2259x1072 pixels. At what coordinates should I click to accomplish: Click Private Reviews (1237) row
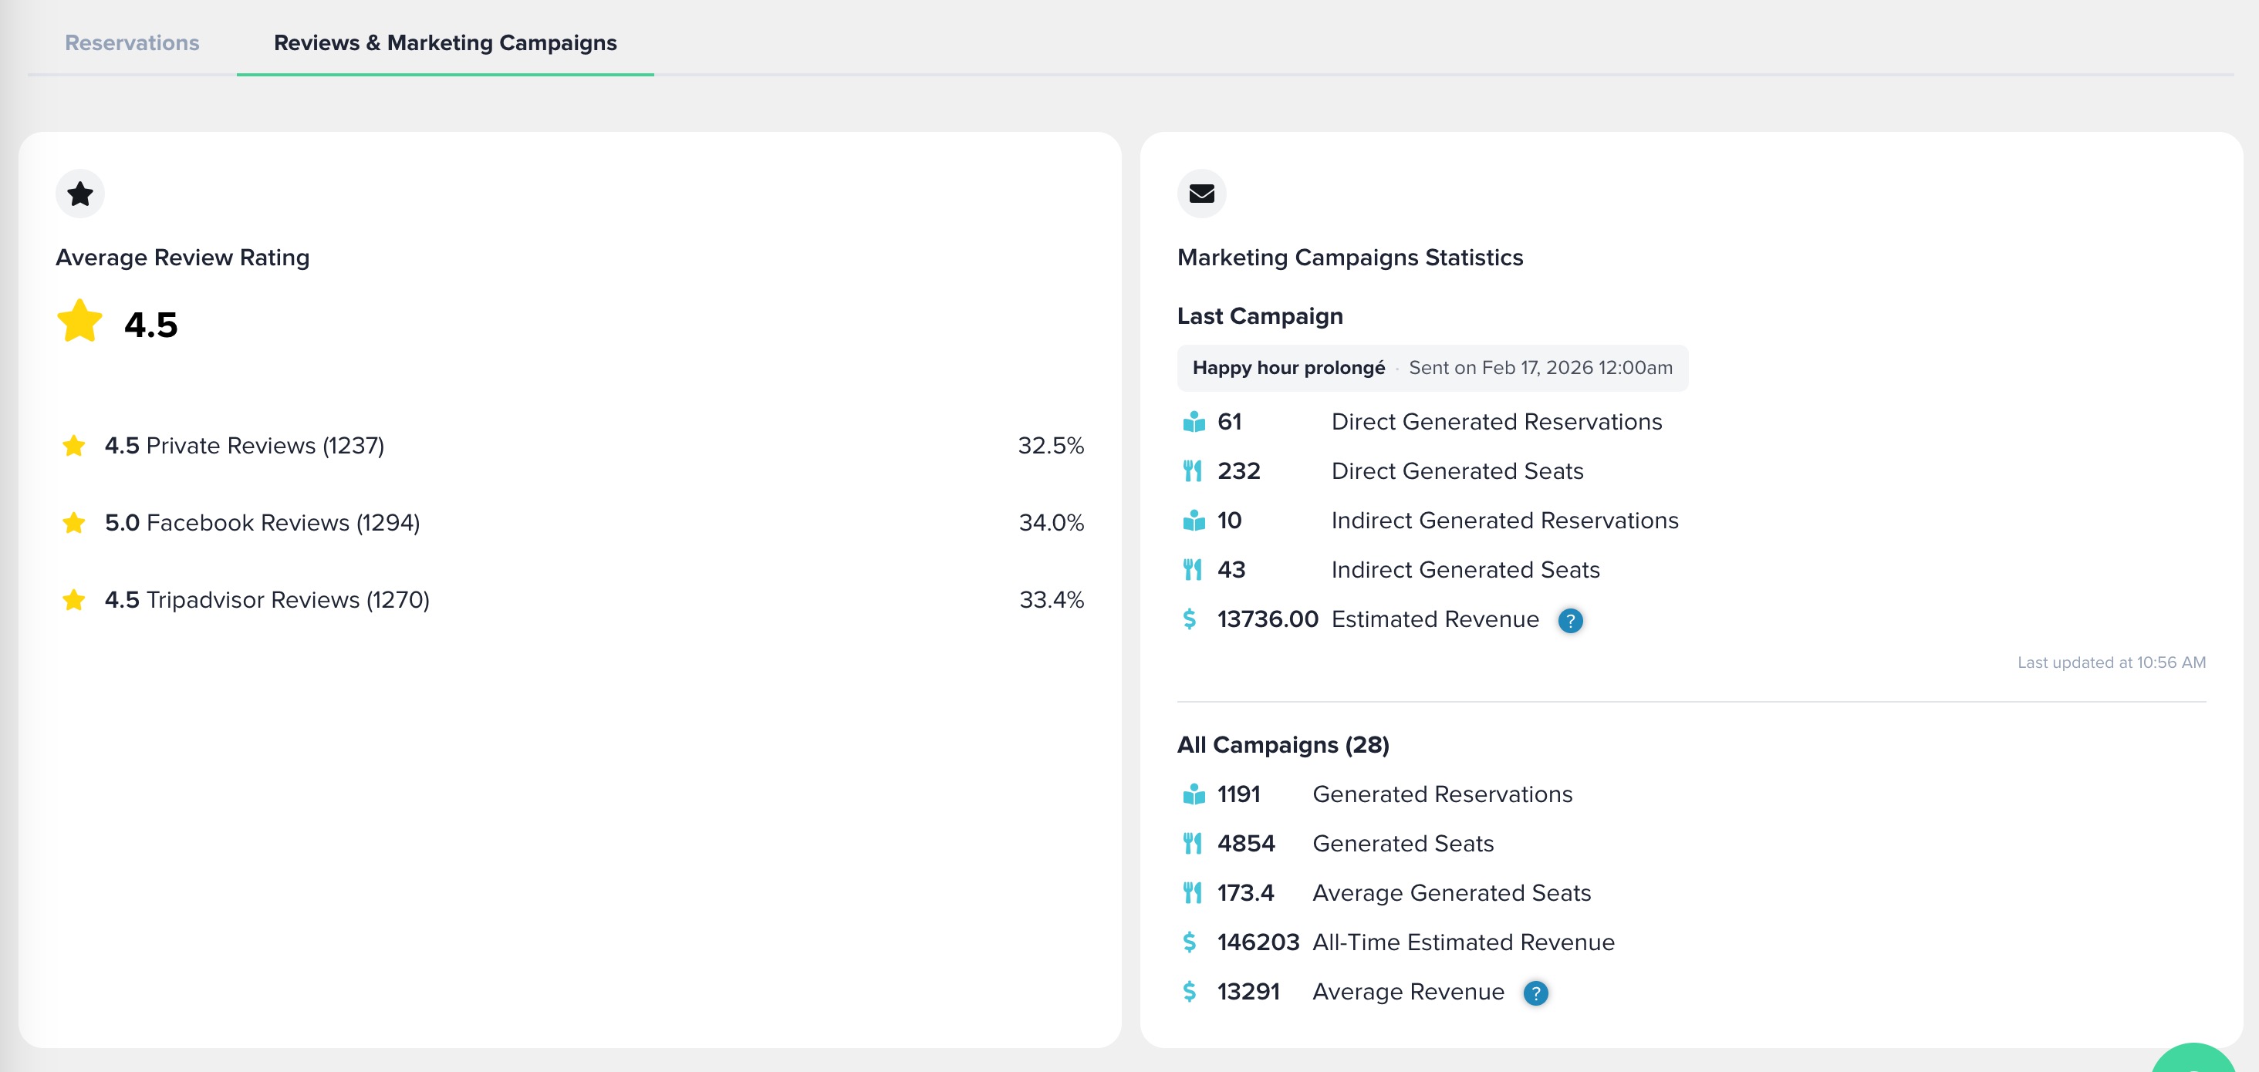(264, 447)
